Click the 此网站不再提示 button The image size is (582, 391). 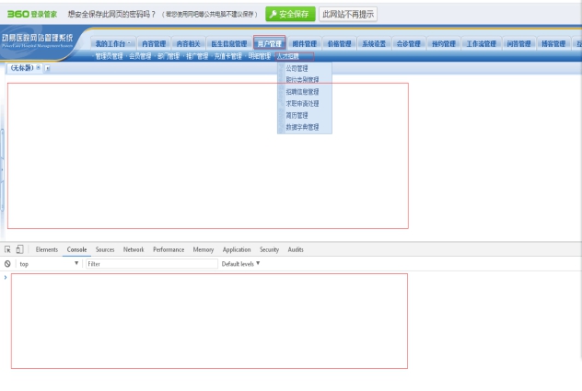[347, 15]
